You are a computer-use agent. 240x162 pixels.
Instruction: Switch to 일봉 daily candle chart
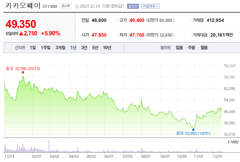pyautogui.click(x=179, y=48)
